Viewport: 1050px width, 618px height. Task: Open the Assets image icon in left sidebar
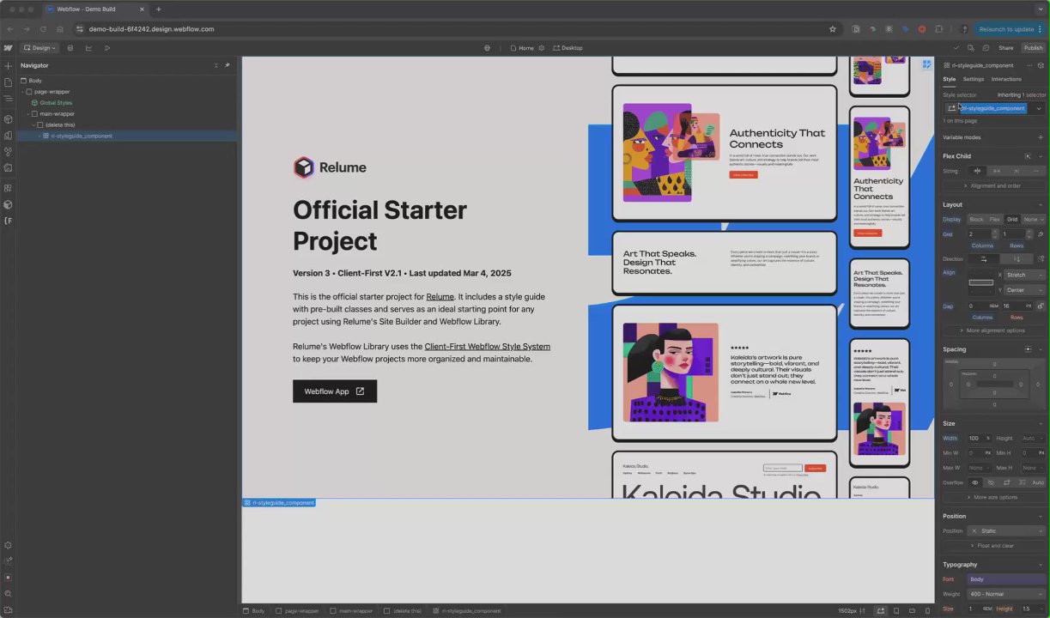8,167
